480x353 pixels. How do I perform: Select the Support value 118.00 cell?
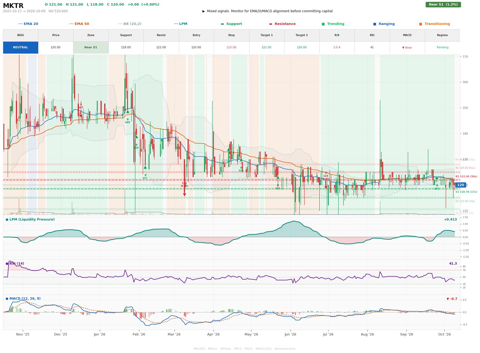click(126, 48)
